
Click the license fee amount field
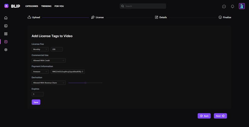pos(57,49)
